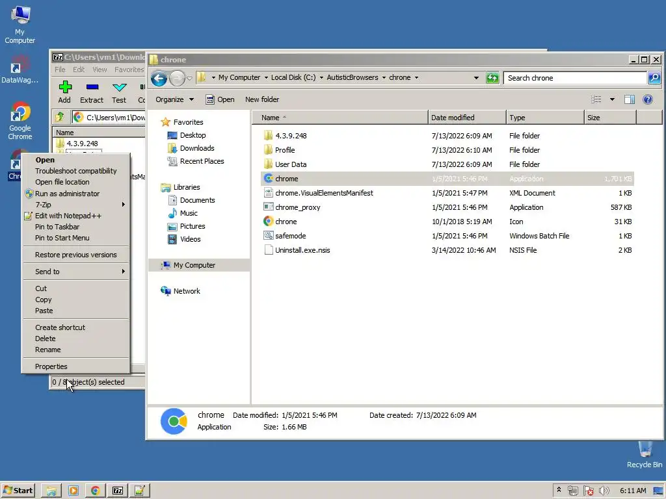Expand the Organize dropdown
The image size is (666, 499).
tap(174, 99)
